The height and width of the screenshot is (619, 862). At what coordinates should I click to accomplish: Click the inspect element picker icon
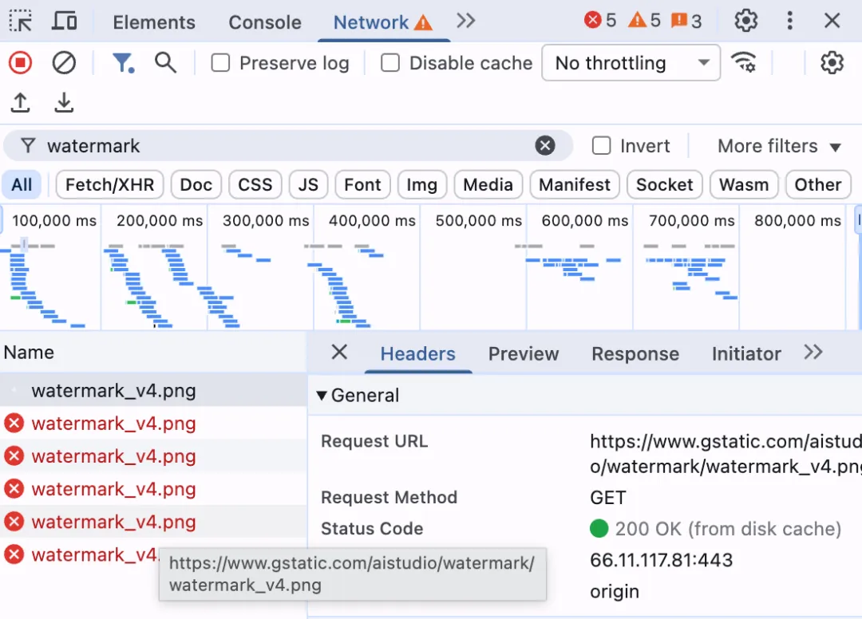coord(21,21)
